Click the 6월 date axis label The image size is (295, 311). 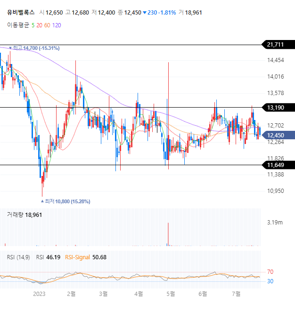click(203, 294)
